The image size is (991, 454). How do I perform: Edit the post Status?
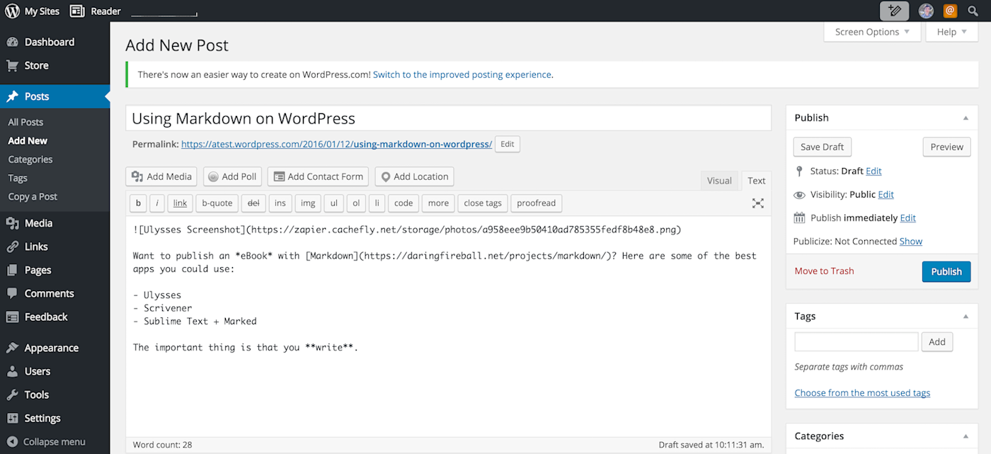[x=873, y=171]
